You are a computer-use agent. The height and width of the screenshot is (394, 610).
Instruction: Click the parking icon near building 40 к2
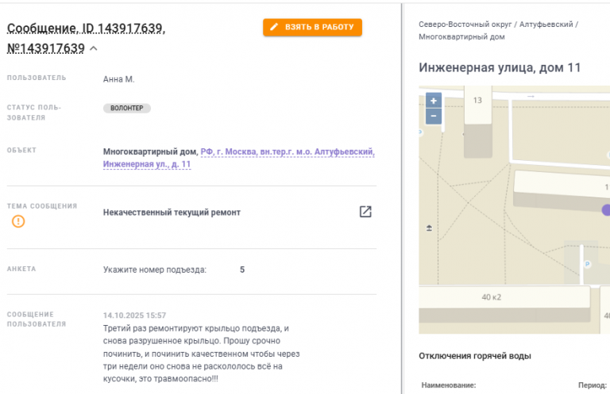[587, 263]
